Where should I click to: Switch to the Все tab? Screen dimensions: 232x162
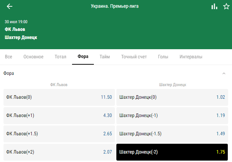pos(8,57)
